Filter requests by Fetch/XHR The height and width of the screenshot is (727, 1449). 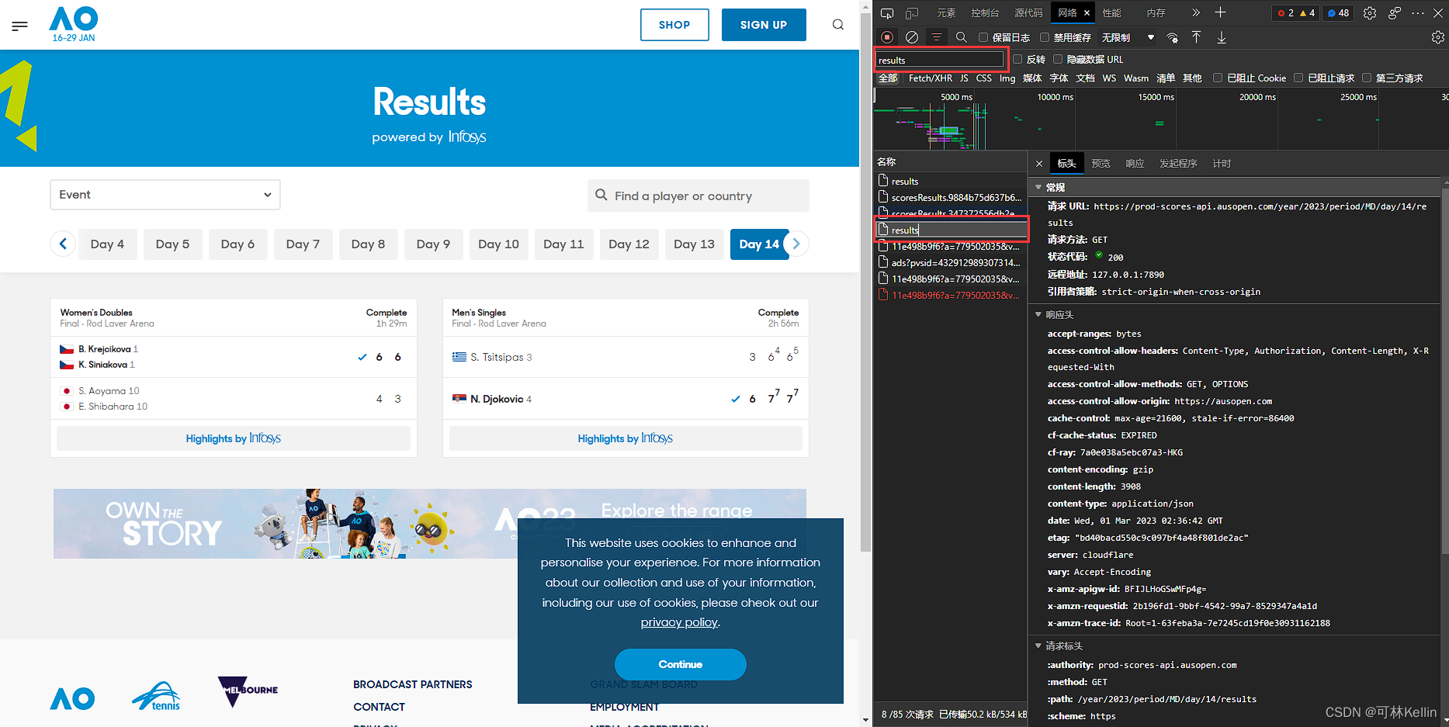[930, 78]
